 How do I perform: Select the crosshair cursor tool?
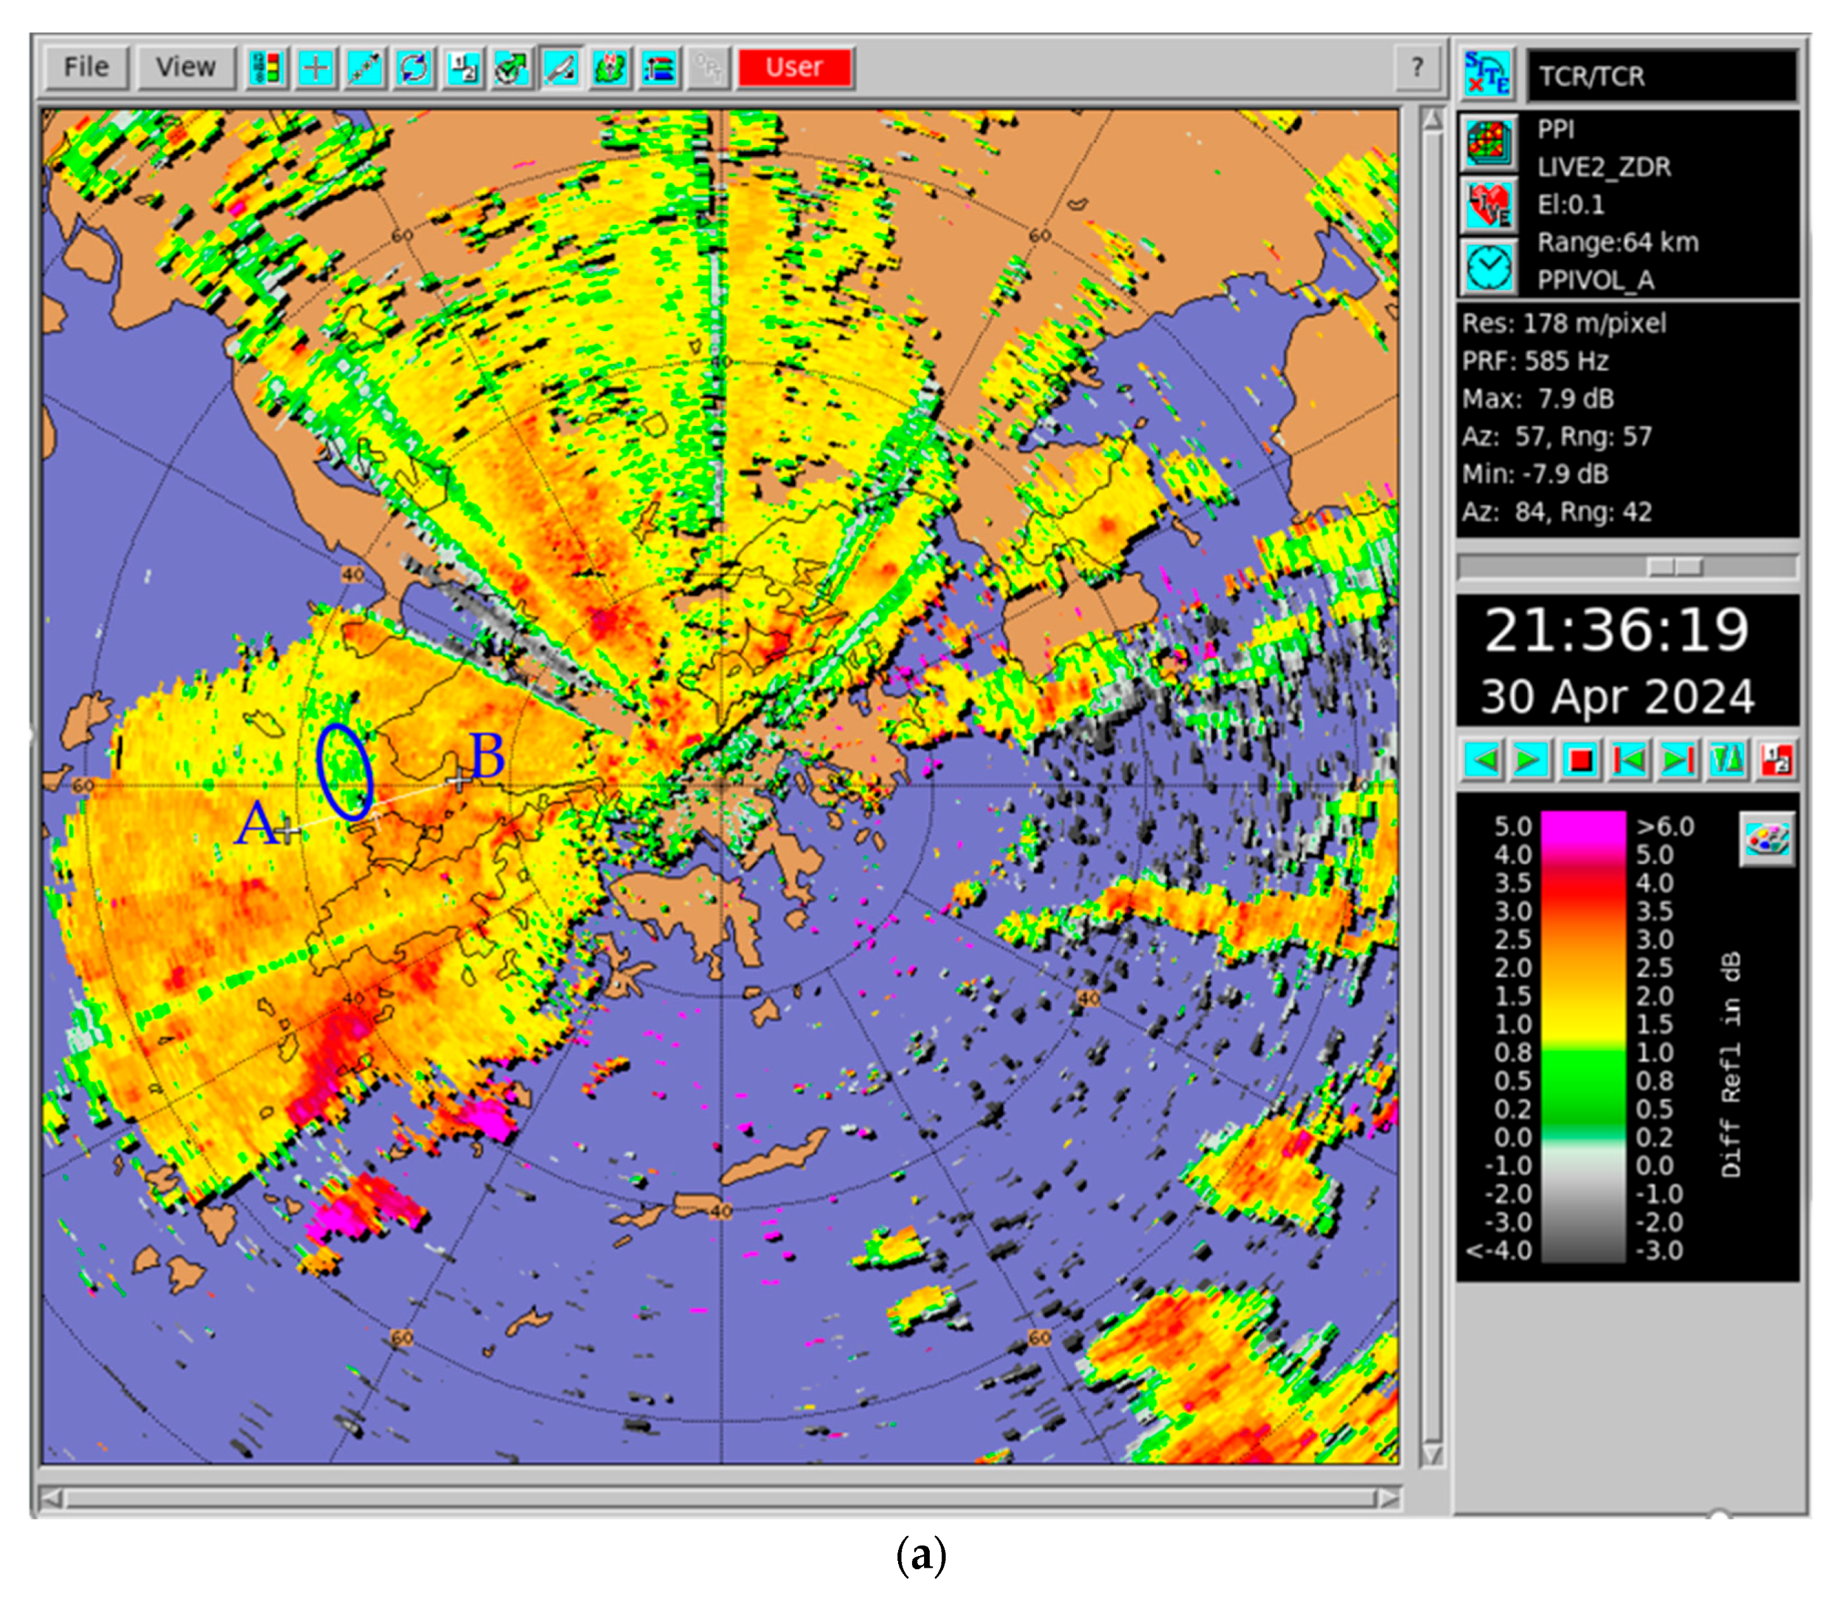click(316, 68)
